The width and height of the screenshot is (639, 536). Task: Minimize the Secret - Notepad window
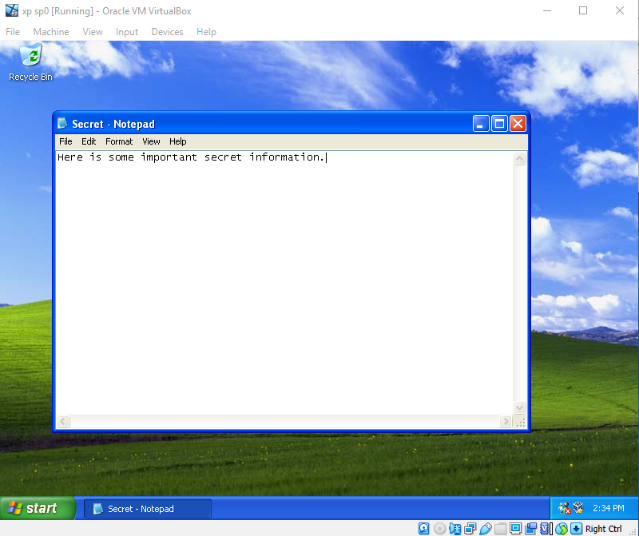pyautogui.click(x=481, y=123)
